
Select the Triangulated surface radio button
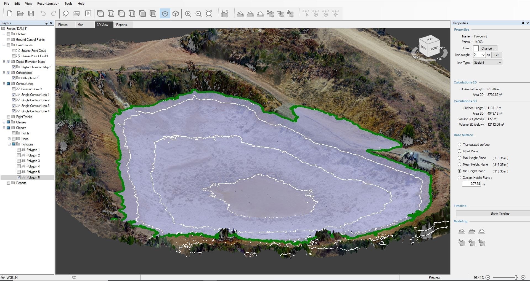click(x=459, y=145)
